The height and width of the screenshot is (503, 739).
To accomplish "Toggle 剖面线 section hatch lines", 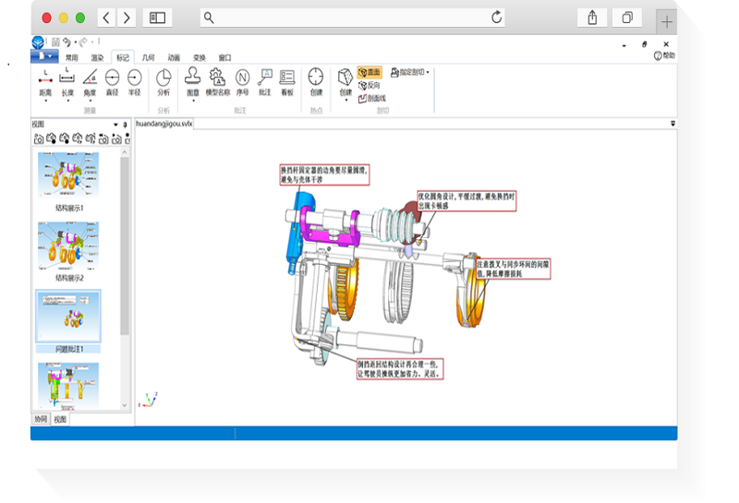I will (371, 97).
